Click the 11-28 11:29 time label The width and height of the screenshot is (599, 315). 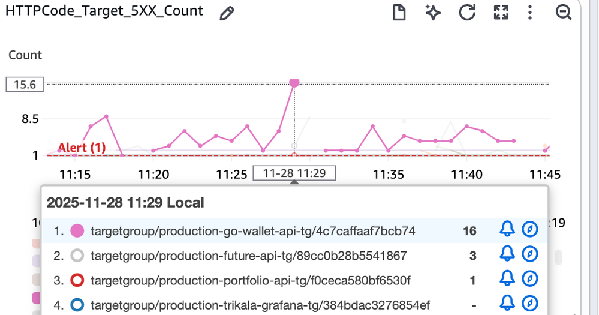tap(294, 173)
